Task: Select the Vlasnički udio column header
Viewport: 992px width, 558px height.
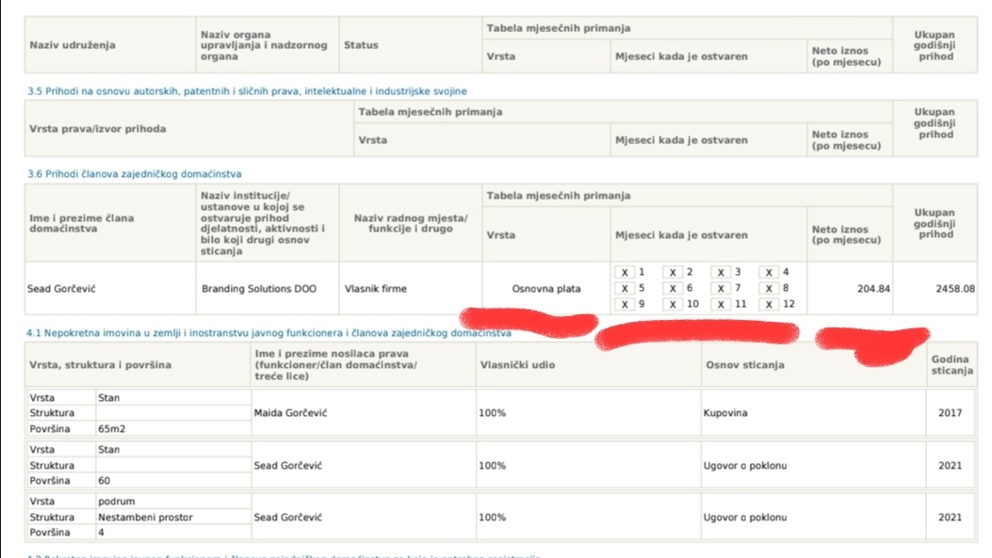Action: pyautogui.click(x=517, y=364)
